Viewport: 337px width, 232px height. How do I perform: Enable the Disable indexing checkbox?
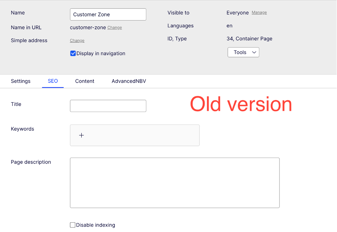73,225
